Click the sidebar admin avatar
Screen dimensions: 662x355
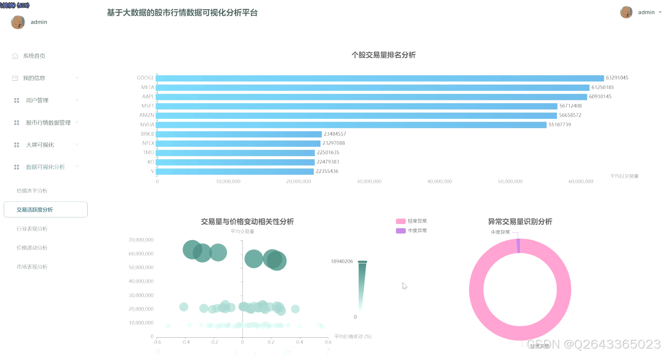18,22
